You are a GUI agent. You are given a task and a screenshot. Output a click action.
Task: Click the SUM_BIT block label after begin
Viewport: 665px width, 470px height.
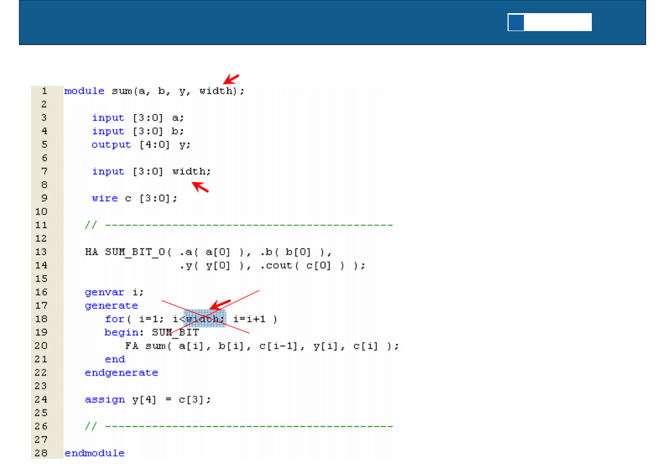tap(175, 333)
